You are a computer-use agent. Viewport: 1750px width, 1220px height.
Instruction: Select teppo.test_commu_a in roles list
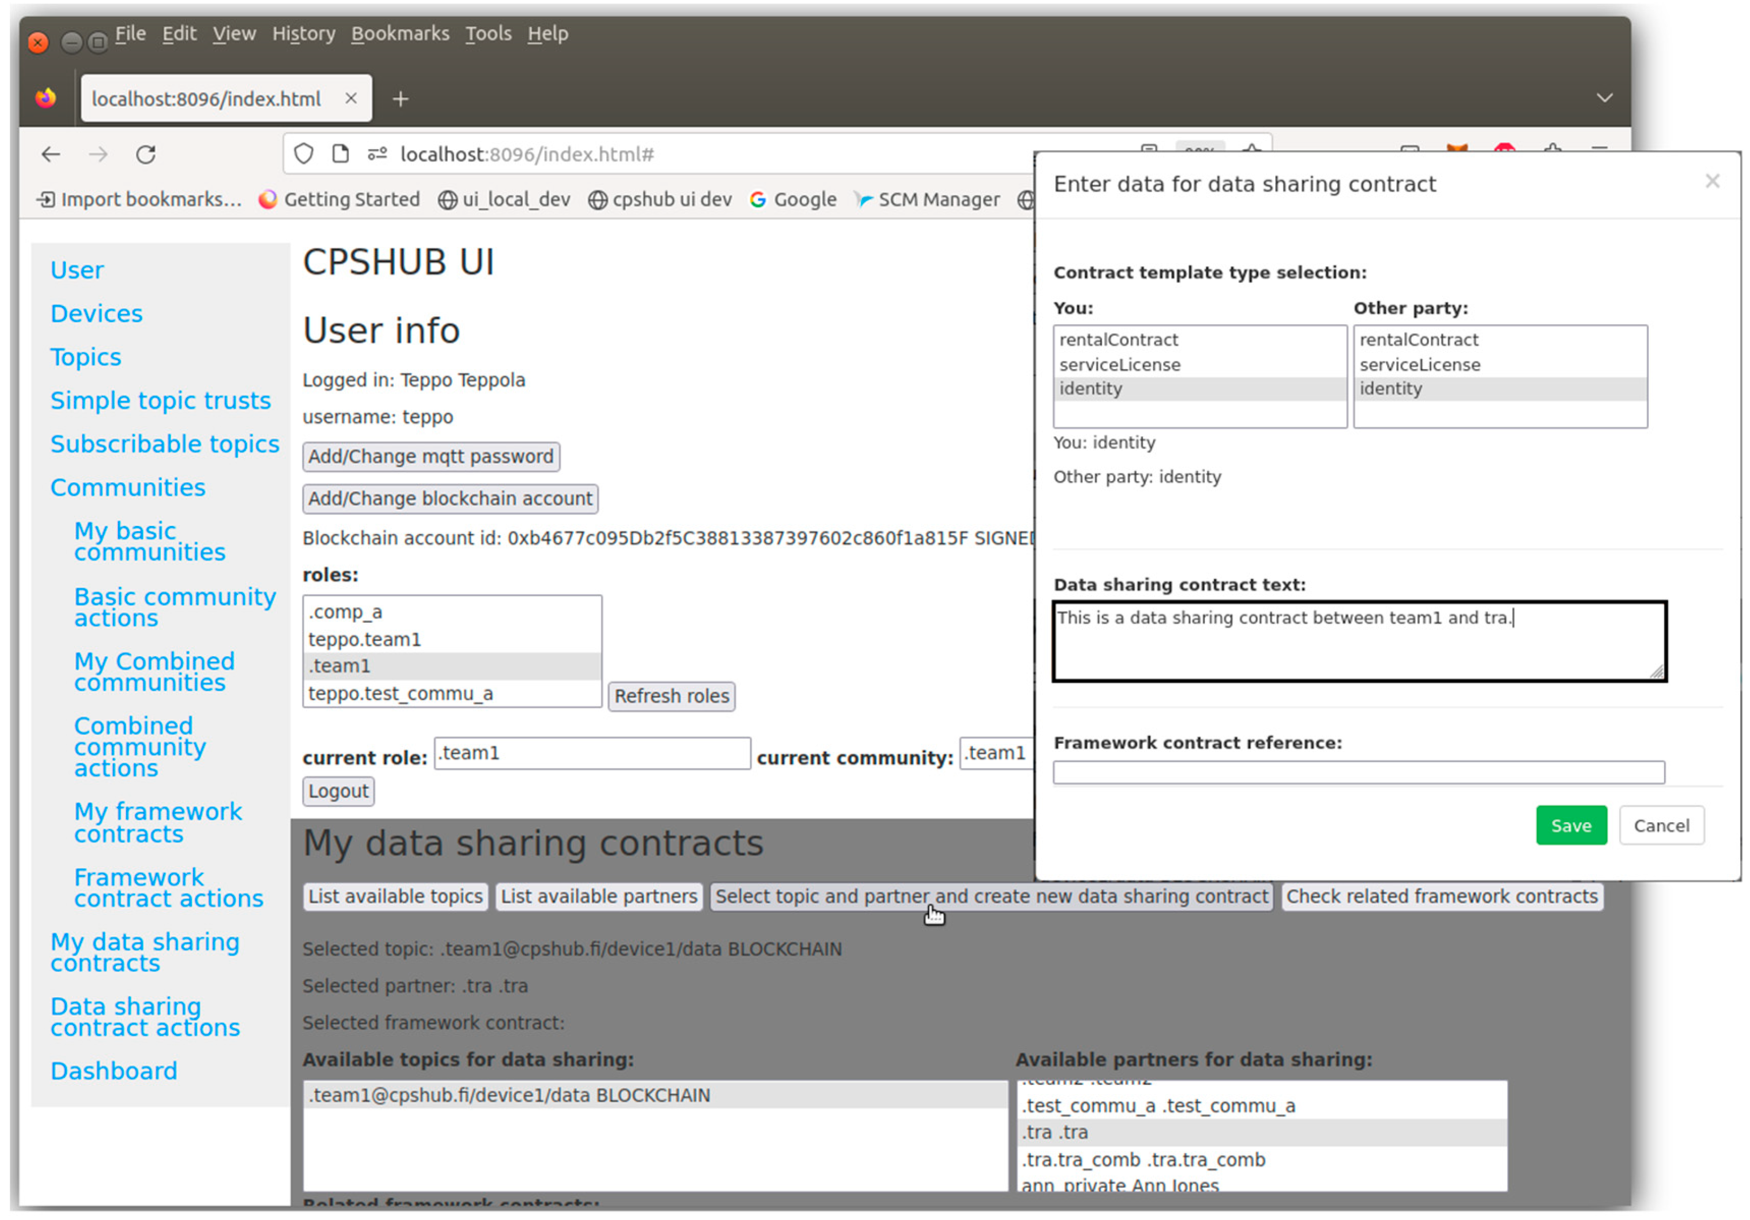click(x=452, y=694)
